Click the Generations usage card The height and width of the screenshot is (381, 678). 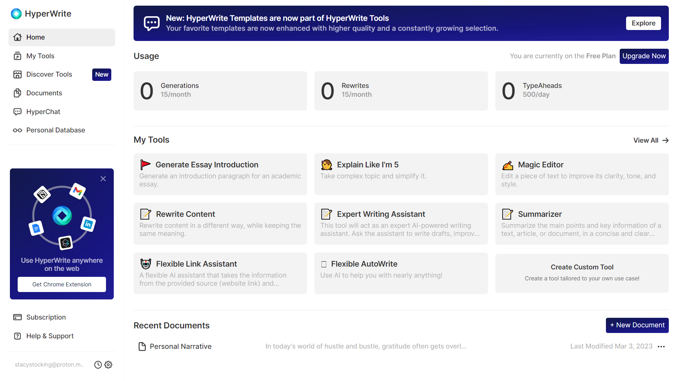tap(220, 91)
